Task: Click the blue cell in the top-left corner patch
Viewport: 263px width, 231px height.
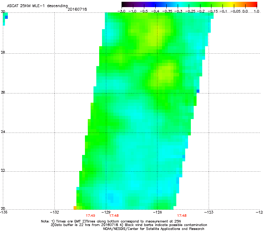Action: [6, 17]
